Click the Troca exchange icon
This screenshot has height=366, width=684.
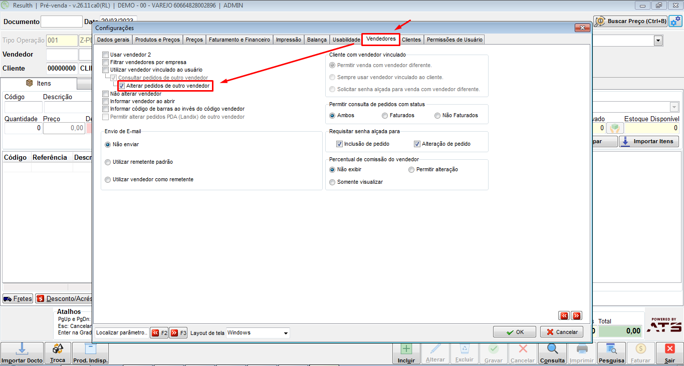point(58,349)
